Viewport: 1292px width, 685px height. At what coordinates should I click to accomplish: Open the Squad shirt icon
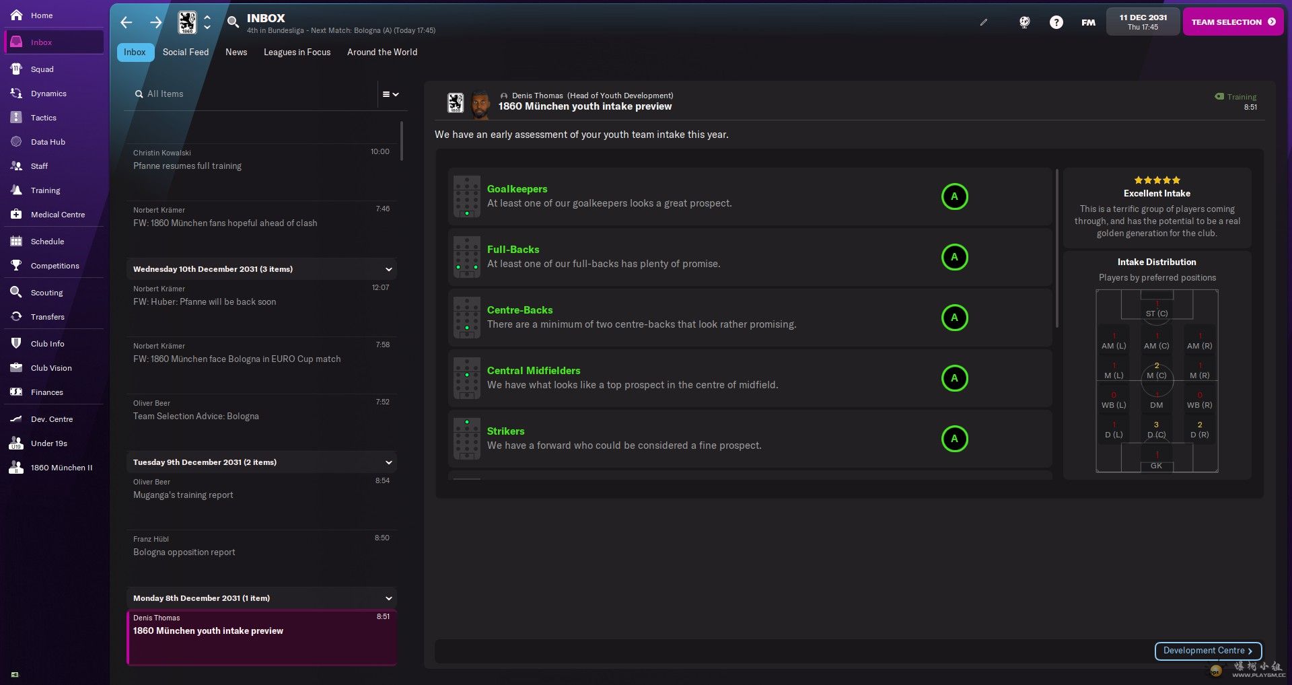coord(17,69)
